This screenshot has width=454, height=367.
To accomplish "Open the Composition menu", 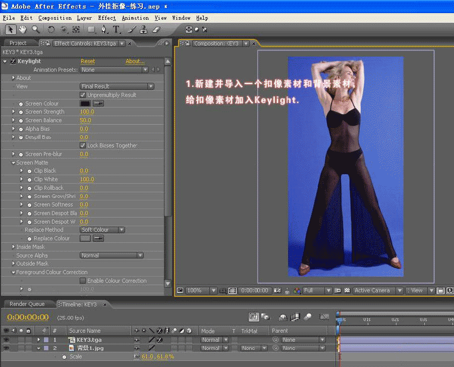I will coord(55,18).
